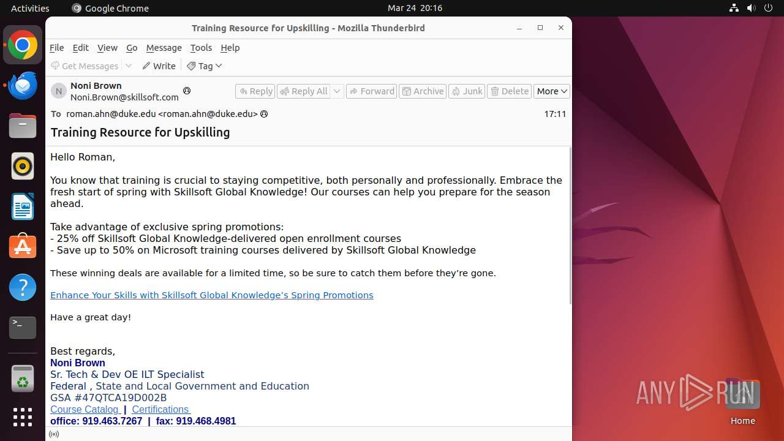This screenshot has width=784, height=441.
Task: Maximize the Thunderbird window
Action: 540,28
